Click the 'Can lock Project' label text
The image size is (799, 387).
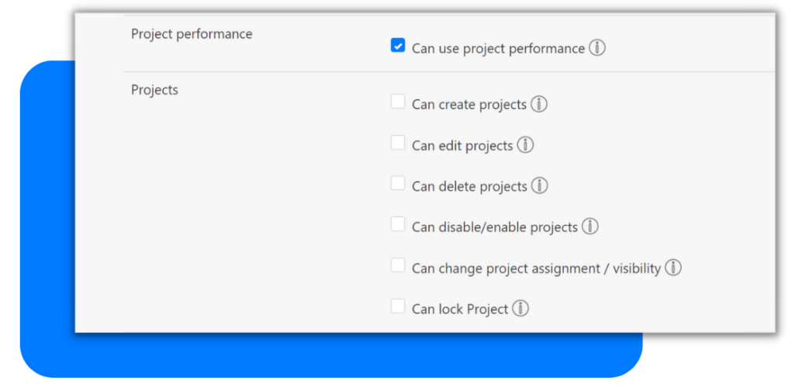(460, 309)
